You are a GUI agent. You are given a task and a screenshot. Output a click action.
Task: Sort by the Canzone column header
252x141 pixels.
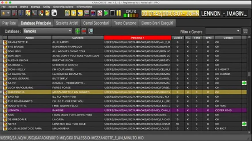[78, 38]
